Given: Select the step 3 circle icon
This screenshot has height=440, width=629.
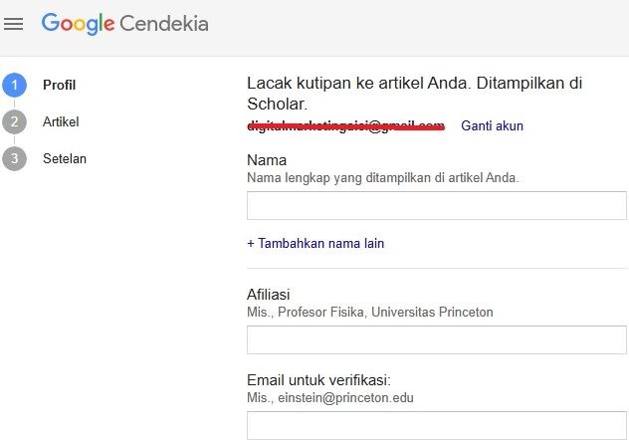Looking at the screenshot, I should (x=14, y=159).
